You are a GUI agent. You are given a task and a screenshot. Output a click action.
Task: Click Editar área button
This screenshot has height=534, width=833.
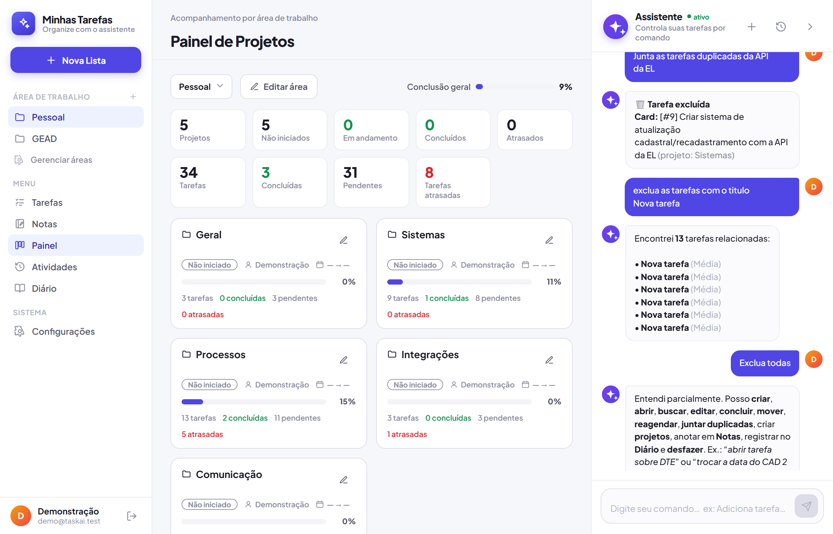279,87
